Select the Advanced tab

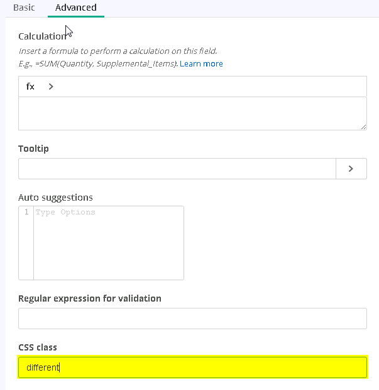pyautogui.click(x=76, y=8)
